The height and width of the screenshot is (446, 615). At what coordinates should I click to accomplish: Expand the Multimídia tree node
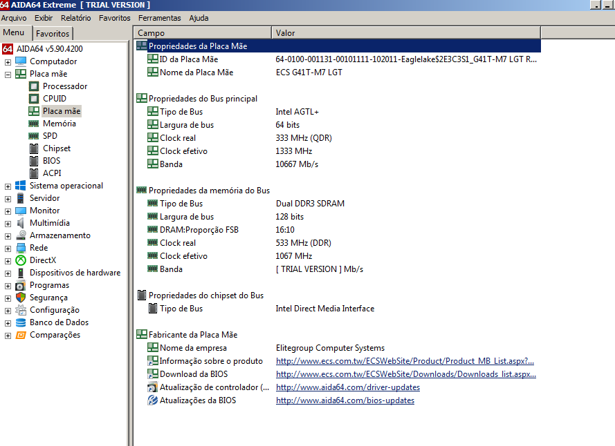[x=8, y=224]
